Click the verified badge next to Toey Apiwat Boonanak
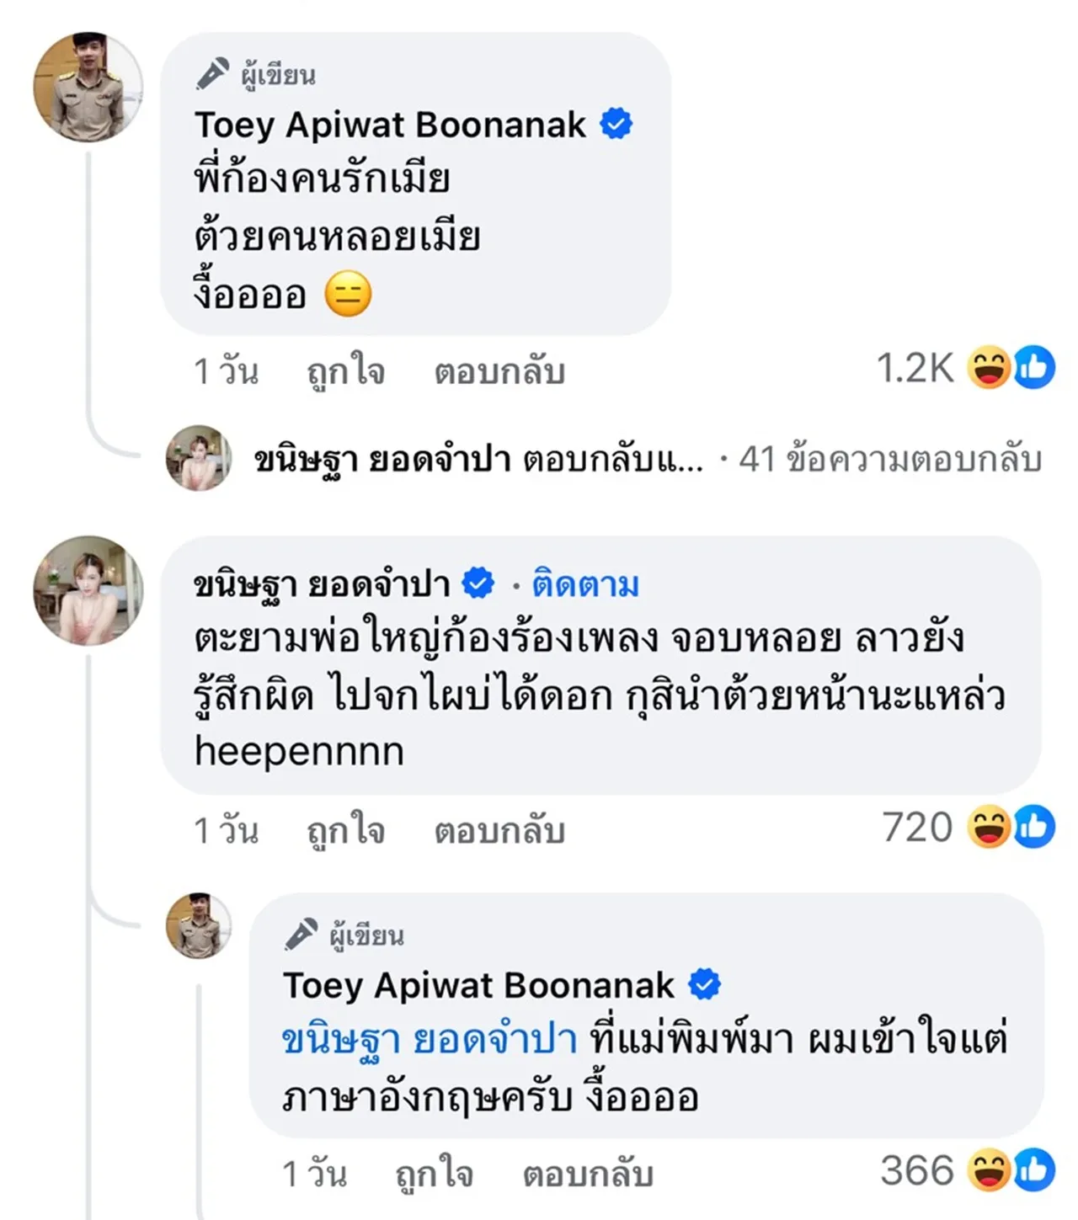Viewport: 1078px width, 1220px height. click(x=616, y=124)
